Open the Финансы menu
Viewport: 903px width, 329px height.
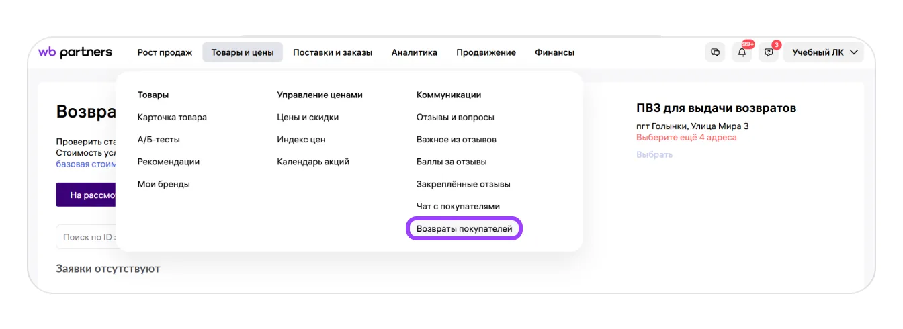(554, 52)
